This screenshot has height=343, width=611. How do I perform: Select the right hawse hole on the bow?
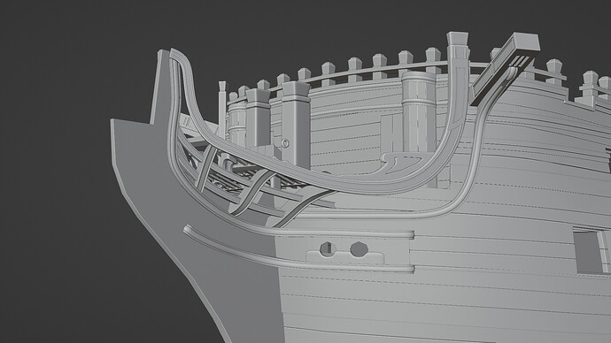coord(359,249)
